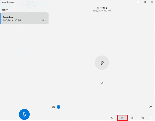The image size is (155, 121).
Task: Rename the recording
Action: pyautogui.click(x=143, y=118)
